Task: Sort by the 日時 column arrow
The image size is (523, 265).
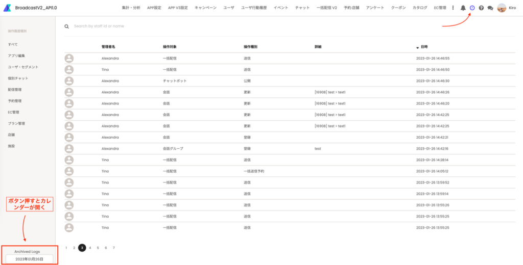Action: tap(418, 47)
